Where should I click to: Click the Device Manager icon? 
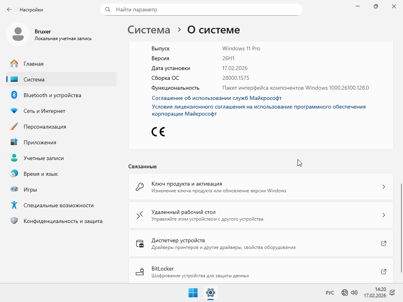(140, 243)
